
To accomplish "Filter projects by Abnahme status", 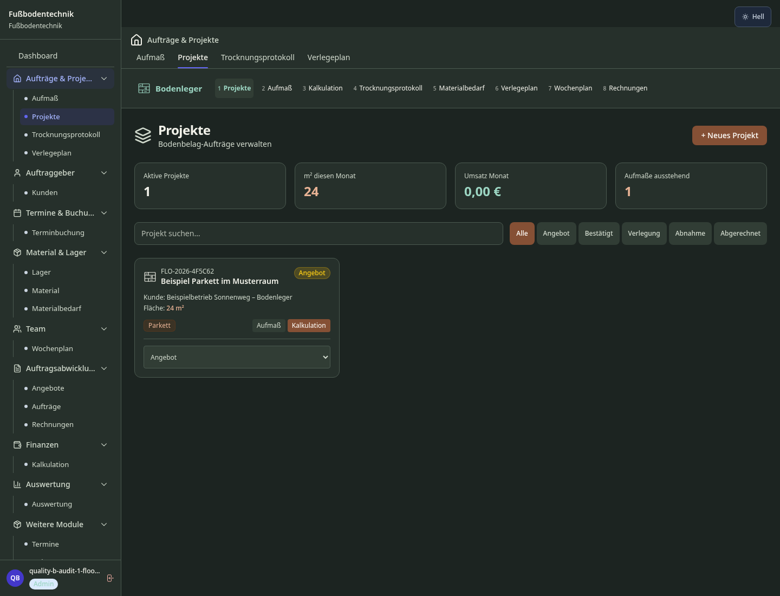I will tap(690, 234).
